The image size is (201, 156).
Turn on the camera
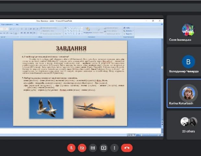click(82, 148)
